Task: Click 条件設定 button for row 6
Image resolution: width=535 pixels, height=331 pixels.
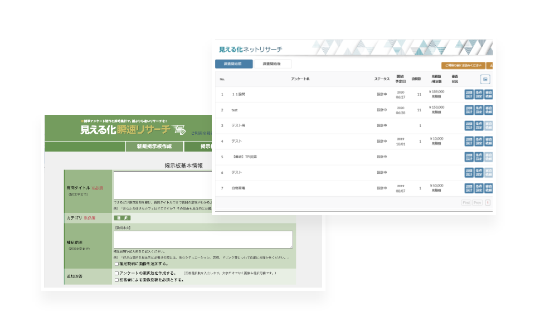Action: (479, 173)
